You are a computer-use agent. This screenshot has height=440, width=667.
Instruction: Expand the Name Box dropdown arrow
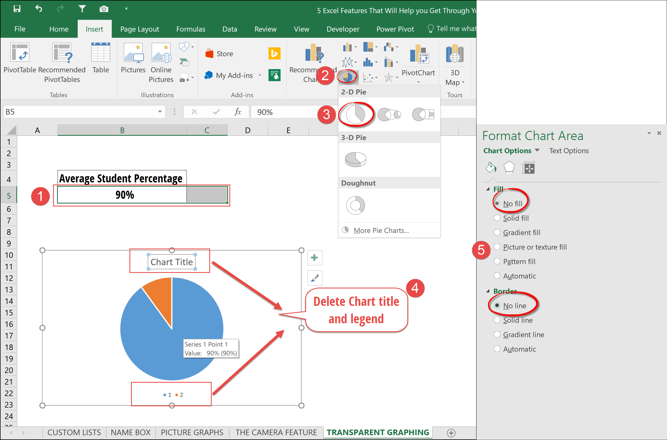[160, 112]
